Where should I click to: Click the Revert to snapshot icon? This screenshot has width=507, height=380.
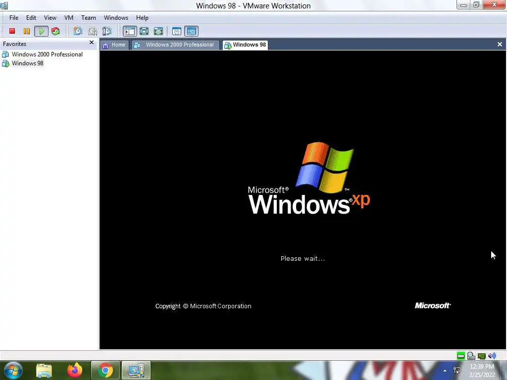tap(93, 31)
